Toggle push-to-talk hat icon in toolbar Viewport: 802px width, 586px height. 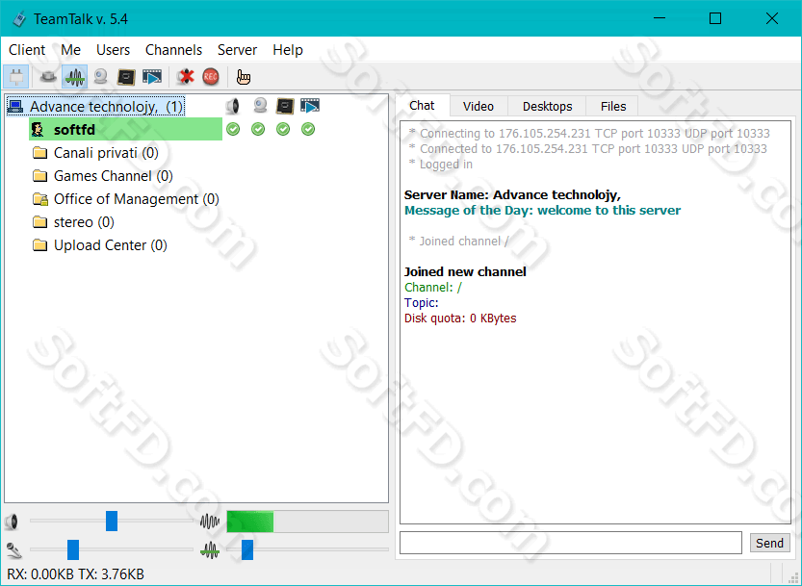(x=48, y=77)
